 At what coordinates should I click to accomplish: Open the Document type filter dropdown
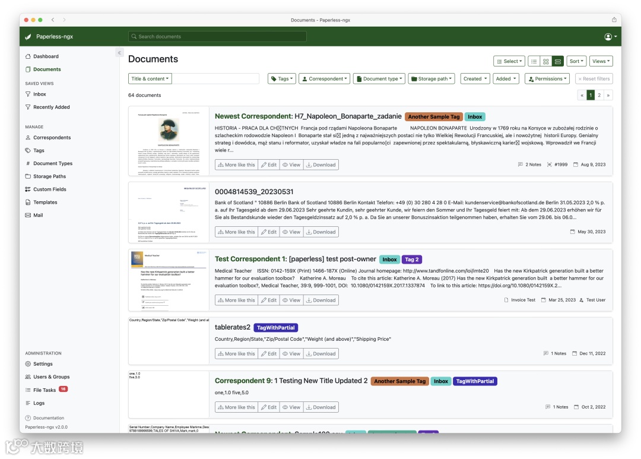click(379, 79)
